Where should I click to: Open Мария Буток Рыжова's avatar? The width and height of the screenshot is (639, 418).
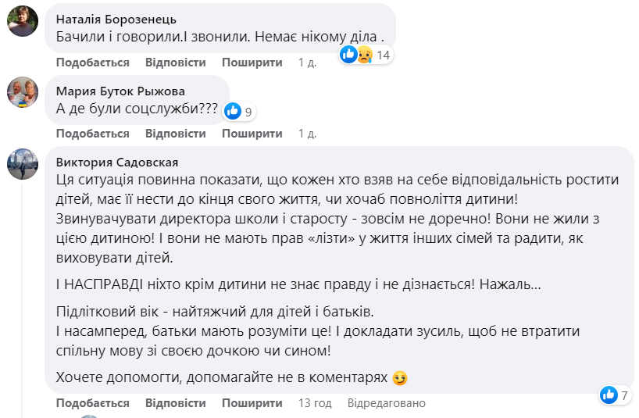[x=23, y=93]
